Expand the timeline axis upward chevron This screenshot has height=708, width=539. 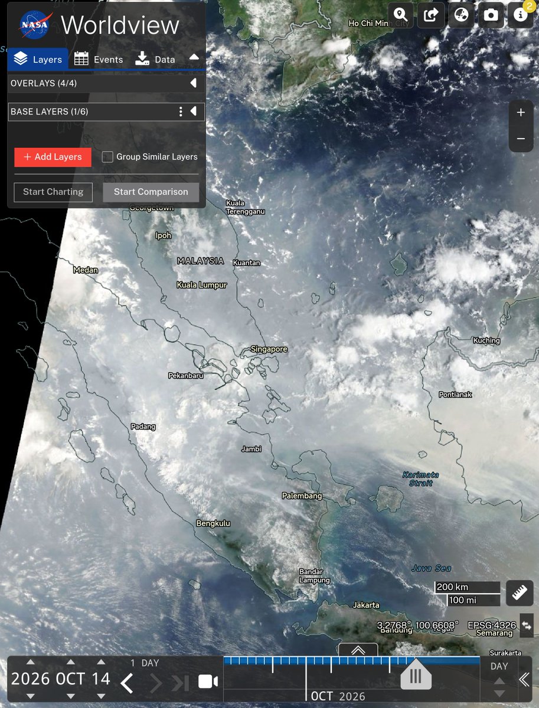tap(358, 650)
